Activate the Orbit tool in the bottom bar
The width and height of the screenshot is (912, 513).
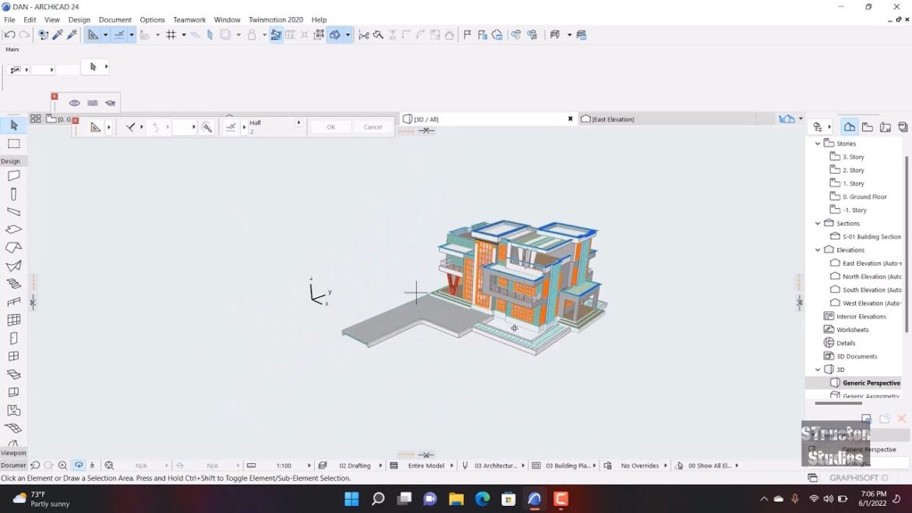click(79, 465)
